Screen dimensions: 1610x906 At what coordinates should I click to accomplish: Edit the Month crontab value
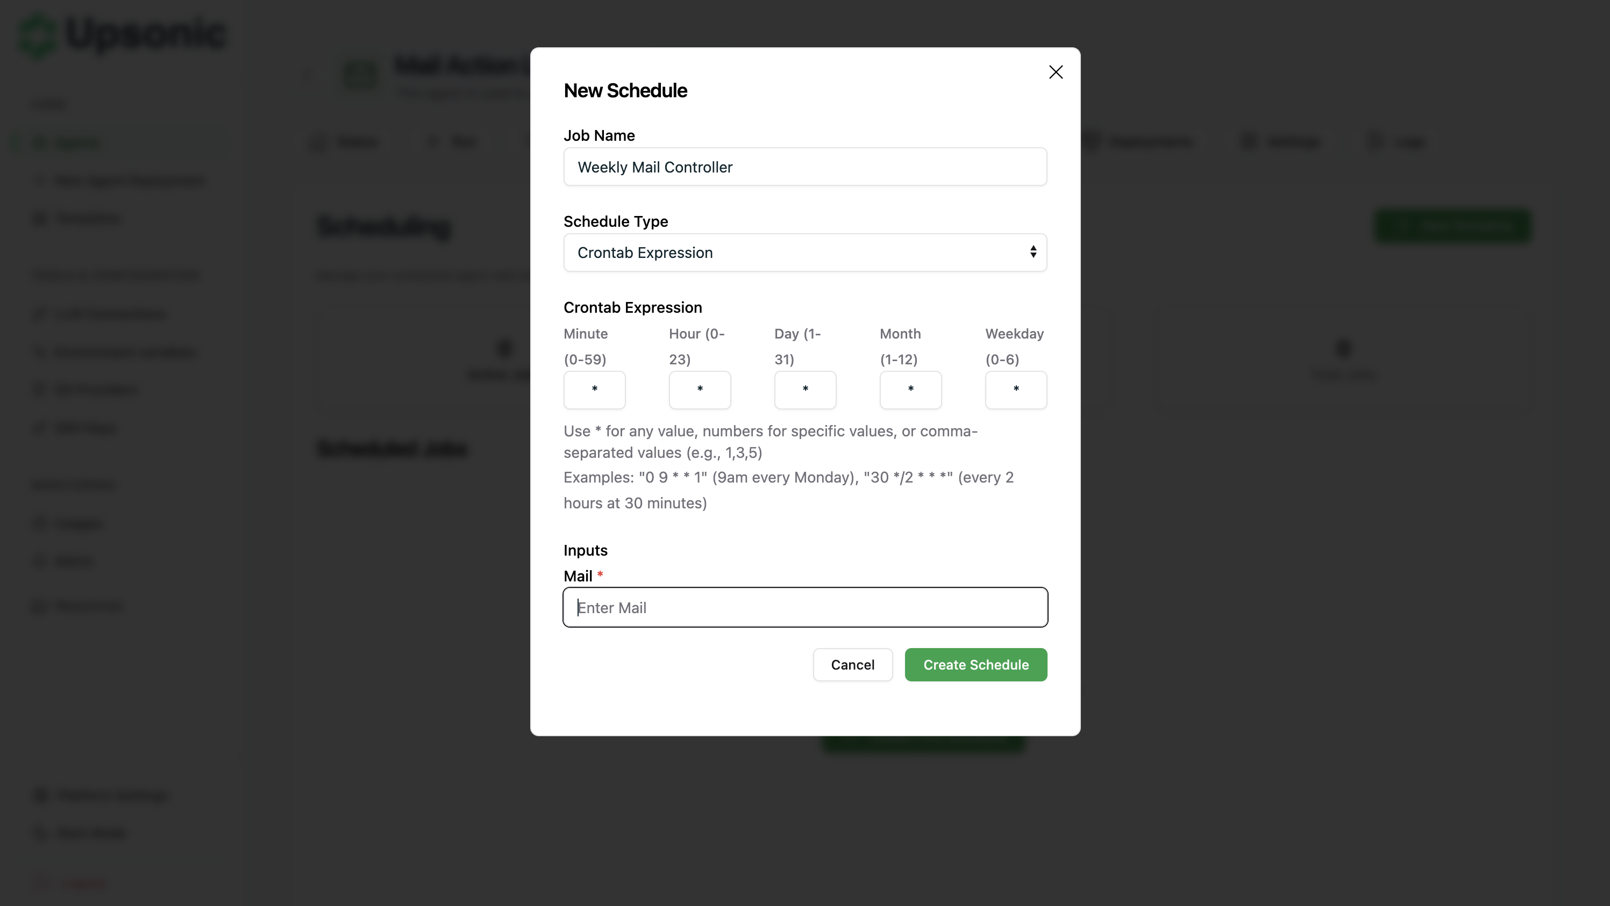coord(909,390)
